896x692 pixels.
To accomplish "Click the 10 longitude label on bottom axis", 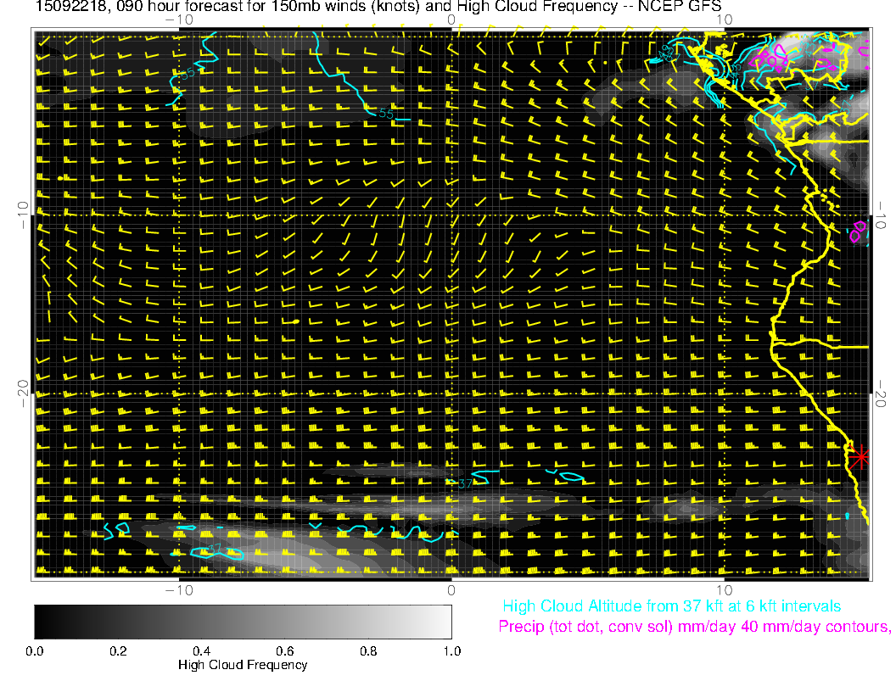I will click(723, 590).
